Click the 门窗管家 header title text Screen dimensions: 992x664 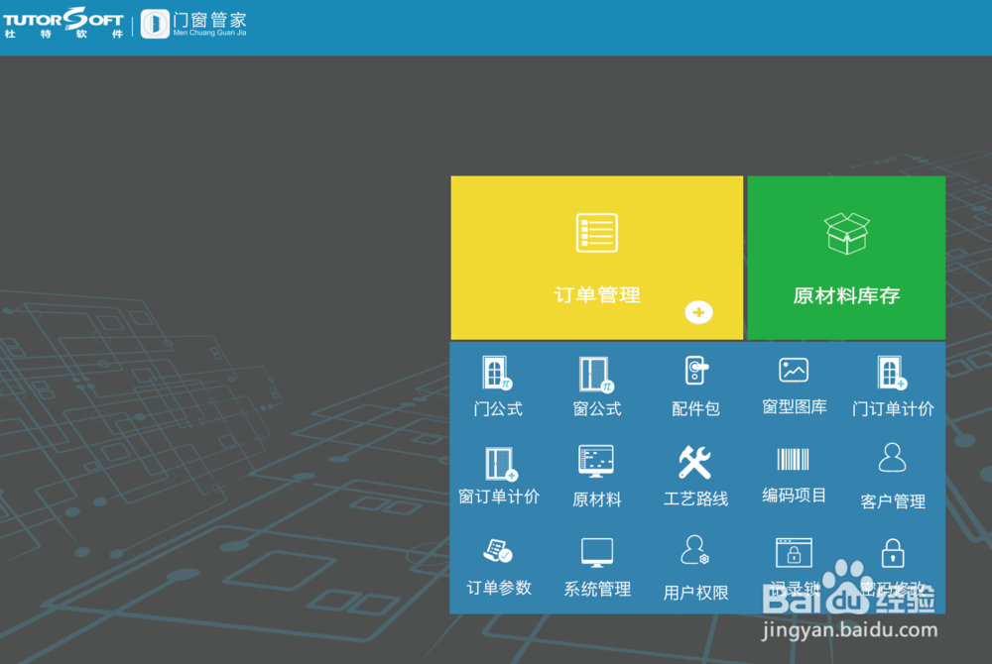[209, 20]
